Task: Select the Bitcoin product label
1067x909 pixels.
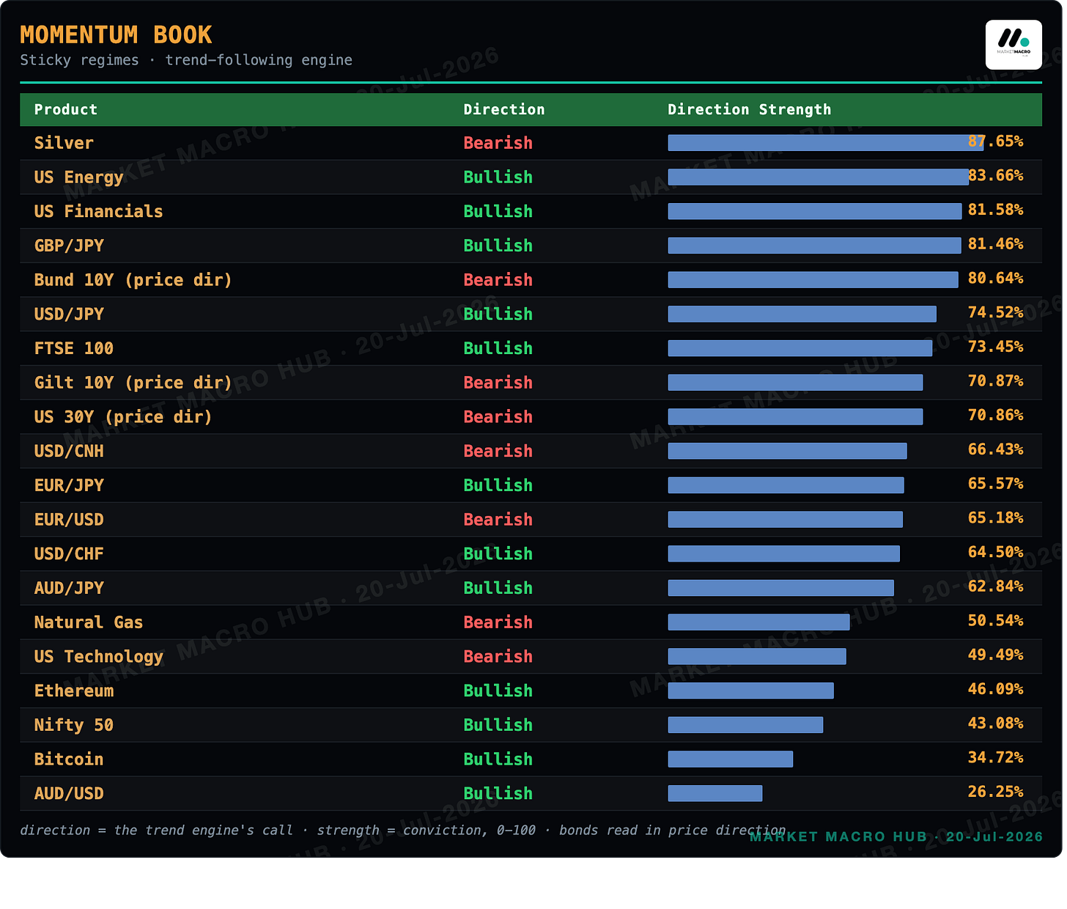Action: 69,759
